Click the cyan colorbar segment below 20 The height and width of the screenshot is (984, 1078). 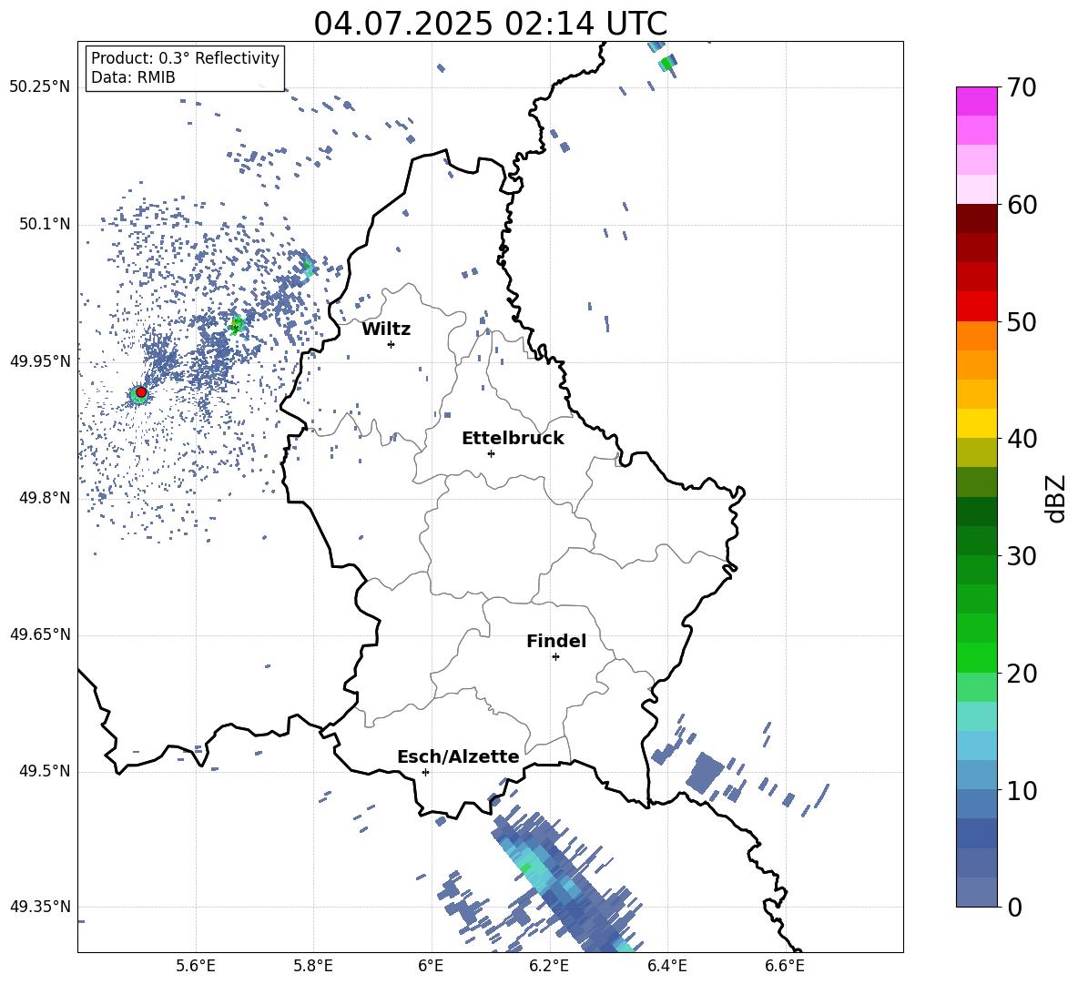[976, 716]
